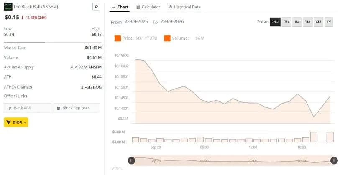345x175 pixels.
Task: Toggle the Volume series legend swatch
Action: point(167,38)
